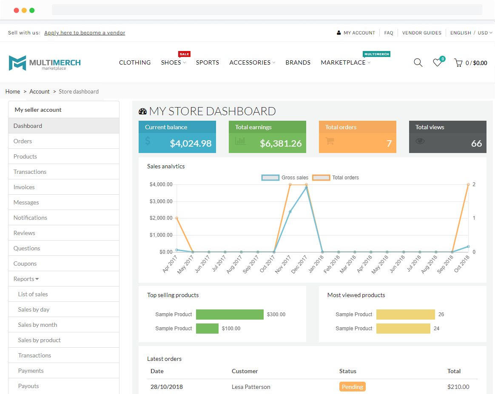Click the cart icon on Total orders card
The width and height of the screenshot is (495, 394).
coord(329,142)
